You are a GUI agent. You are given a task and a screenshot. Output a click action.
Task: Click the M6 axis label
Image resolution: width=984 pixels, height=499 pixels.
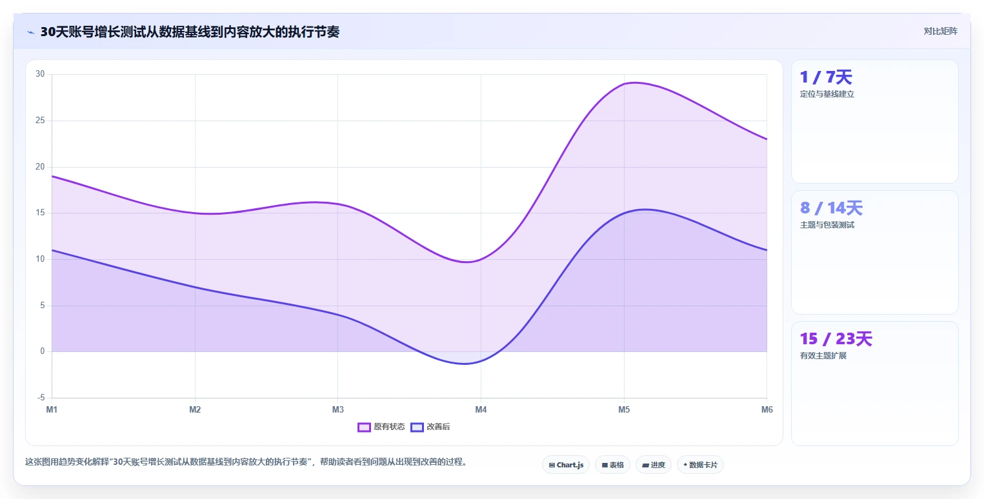[767, 409]
